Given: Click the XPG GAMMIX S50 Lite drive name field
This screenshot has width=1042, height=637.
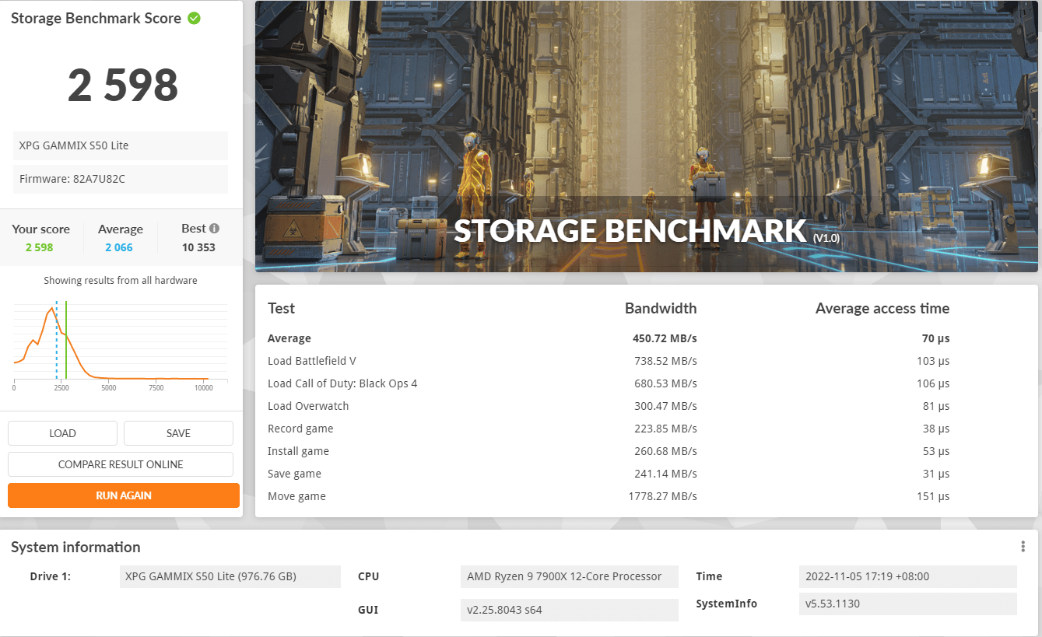Looking at the screenshot, I should point(121,145).
